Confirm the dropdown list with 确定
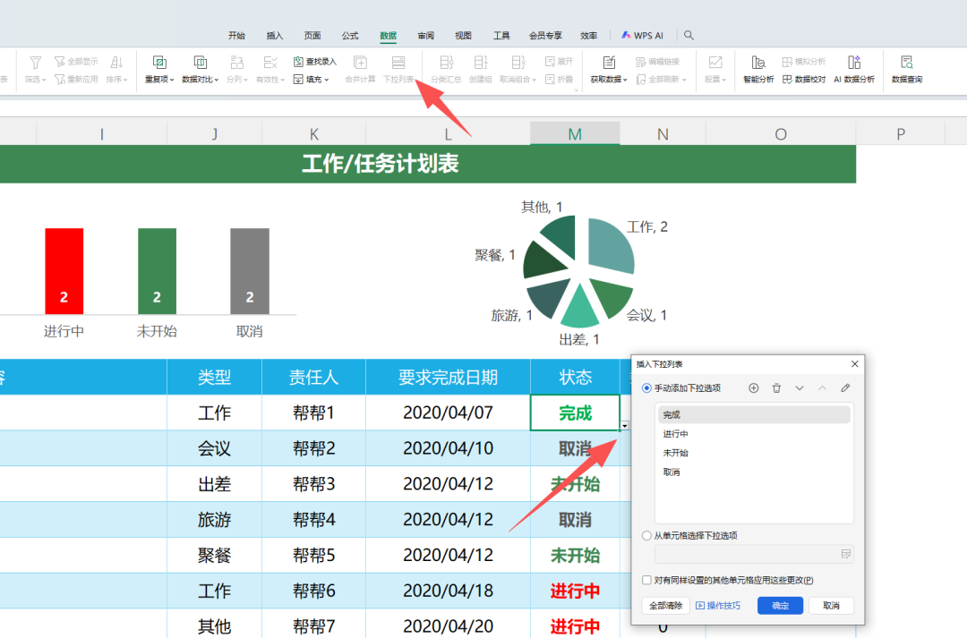 779,605
